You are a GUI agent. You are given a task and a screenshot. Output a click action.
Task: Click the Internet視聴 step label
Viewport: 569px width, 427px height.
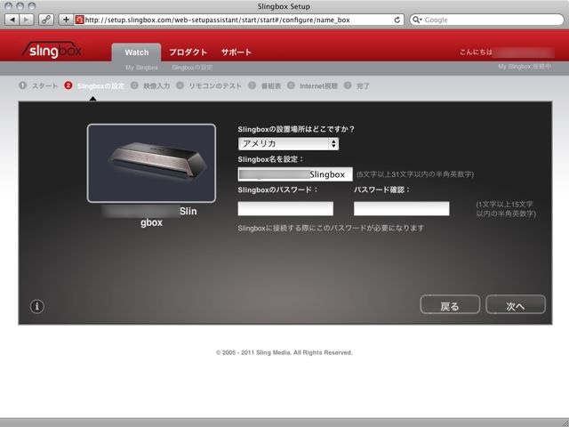318,86
